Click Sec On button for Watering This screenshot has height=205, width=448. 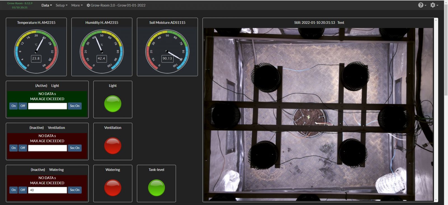[75, 190]
